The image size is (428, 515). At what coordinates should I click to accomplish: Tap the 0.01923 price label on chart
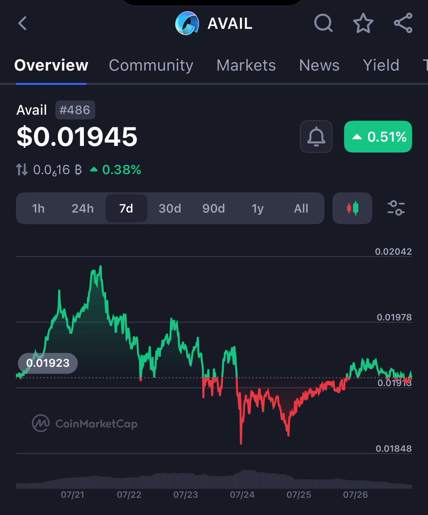[x=48, y=363]
